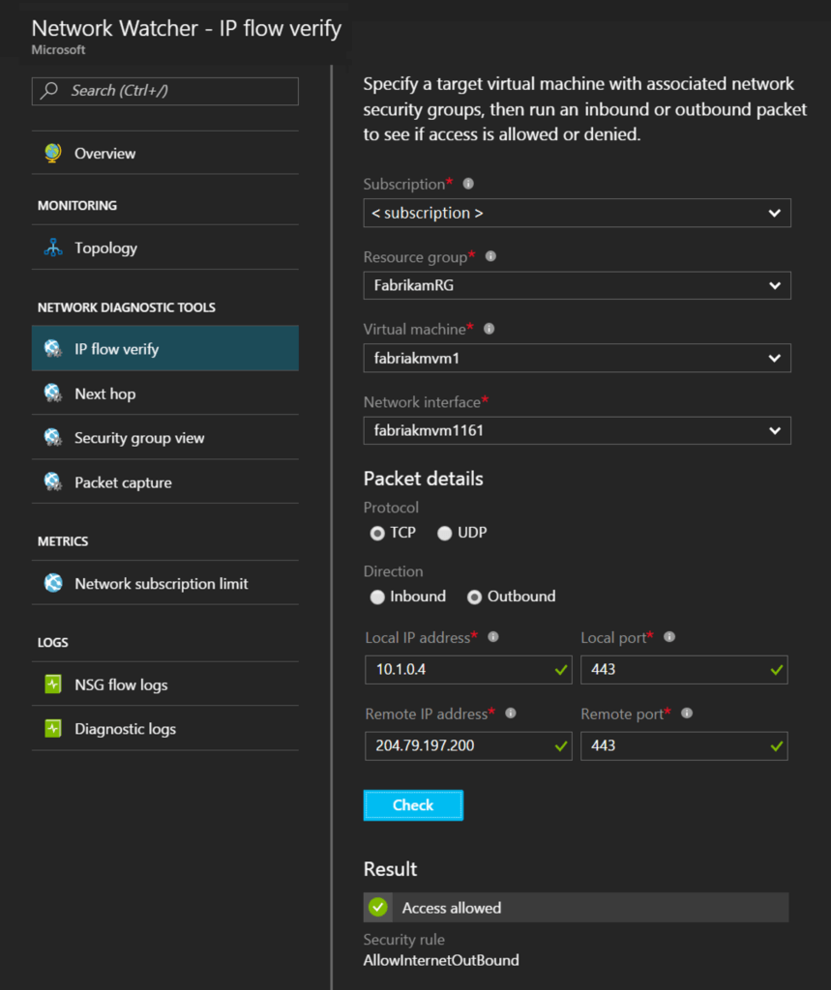Click the Search box in the sidebar

pos(164,91)
